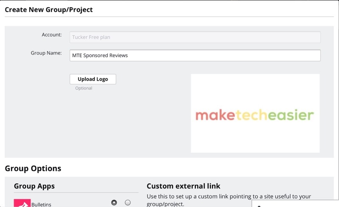Open the maketecheasier logo preview image
This screenshot has width=339, height=207.
pos(255,115)
